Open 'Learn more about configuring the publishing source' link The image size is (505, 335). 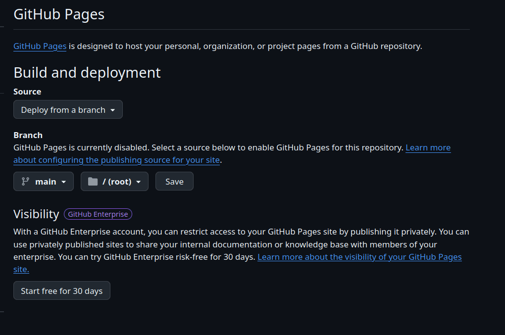pyautogui.click(x=116, y=160)
